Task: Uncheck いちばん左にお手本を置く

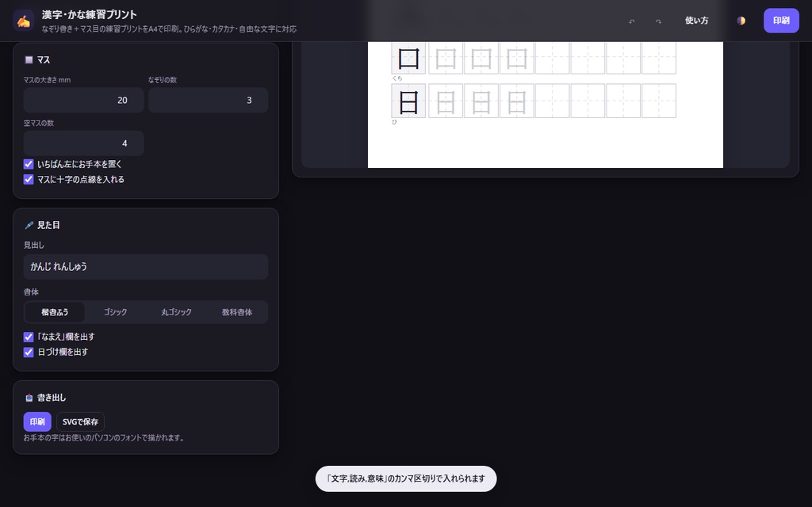Action: [x=29, y=164]
